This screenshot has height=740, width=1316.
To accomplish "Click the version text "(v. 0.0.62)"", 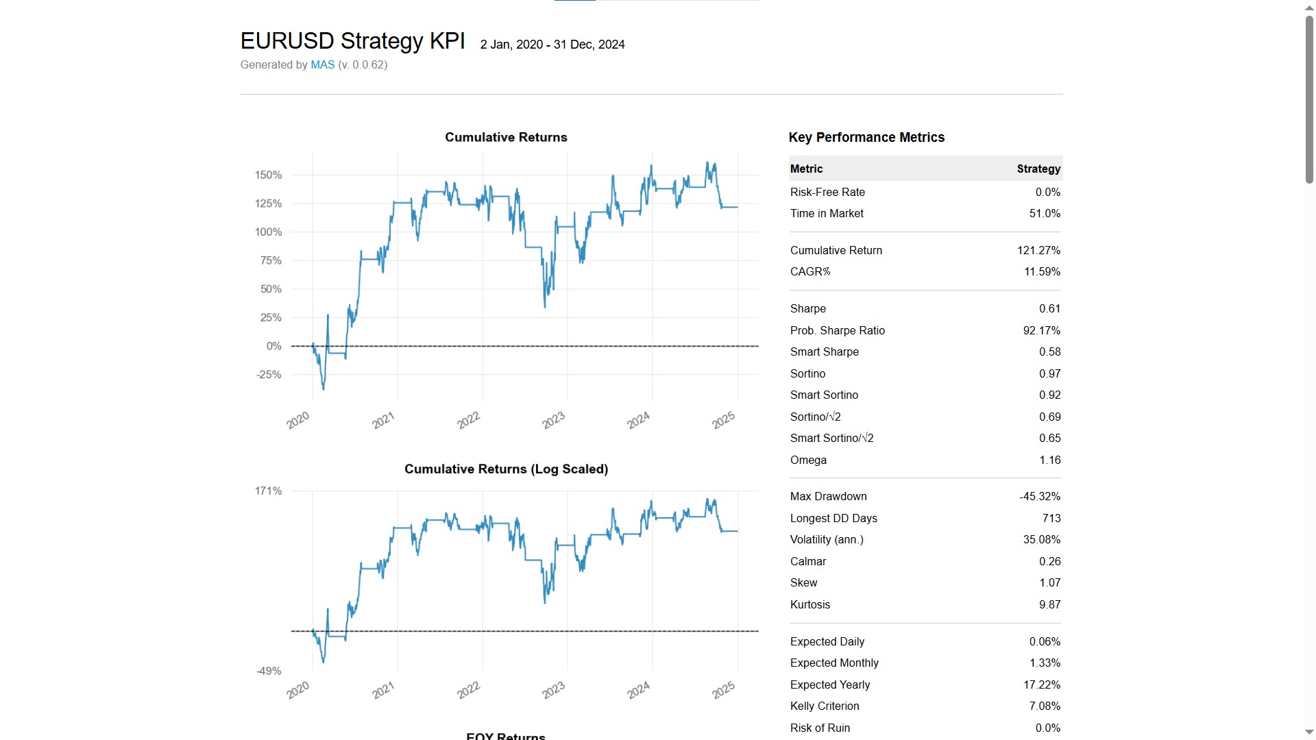I will 362,64.
